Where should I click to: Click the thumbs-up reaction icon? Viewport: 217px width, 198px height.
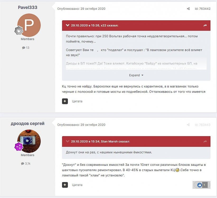tap(200, 185)
